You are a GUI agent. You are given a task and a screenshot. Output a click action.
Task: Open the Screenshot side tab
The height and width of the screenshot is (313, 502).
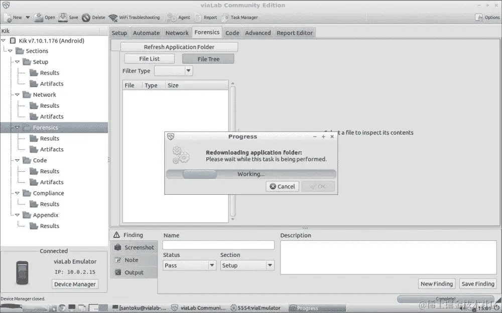tap(134, 247)
